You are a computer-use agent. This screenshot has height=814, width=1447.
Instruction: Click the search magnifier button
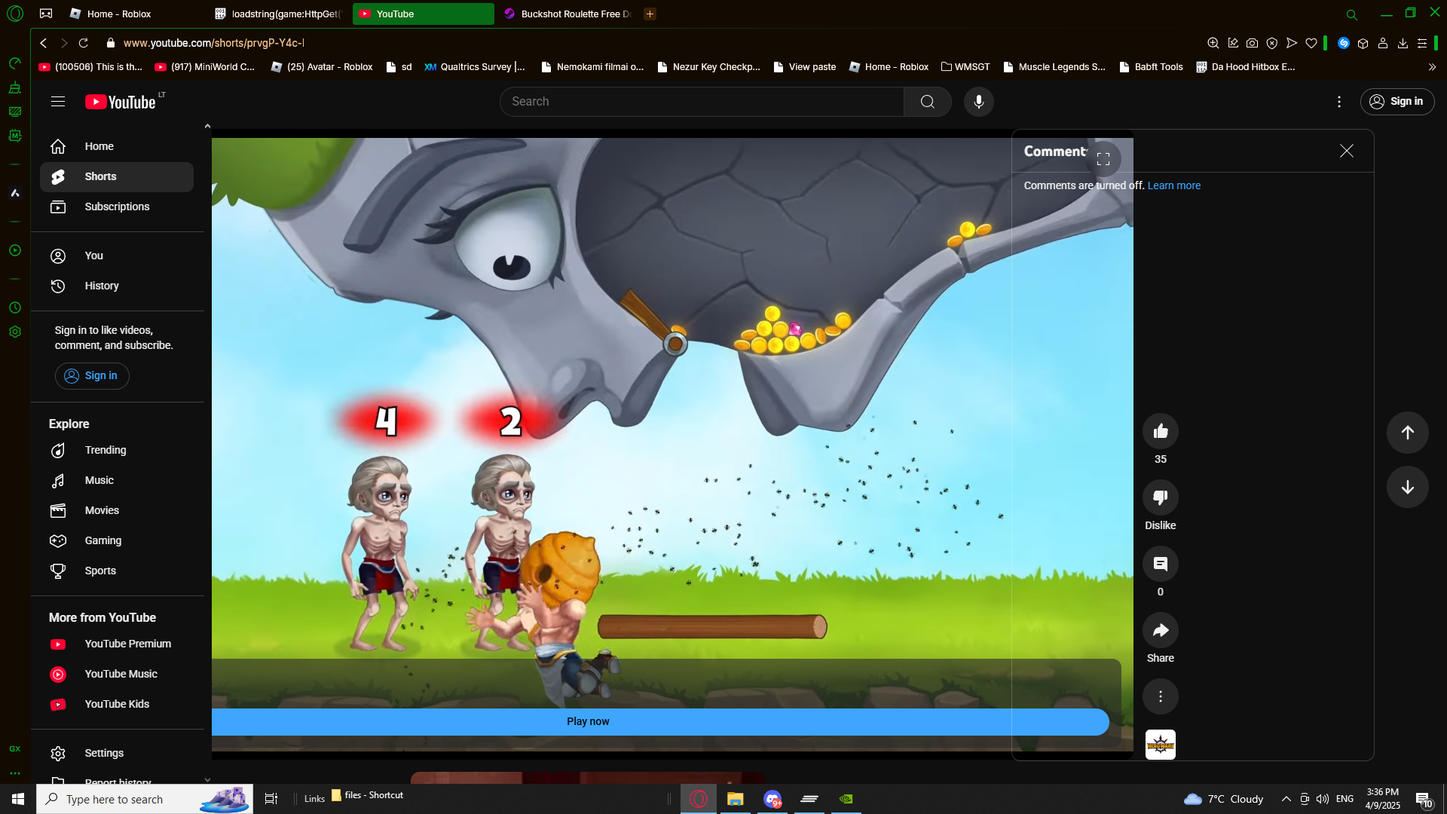(927, 102)
